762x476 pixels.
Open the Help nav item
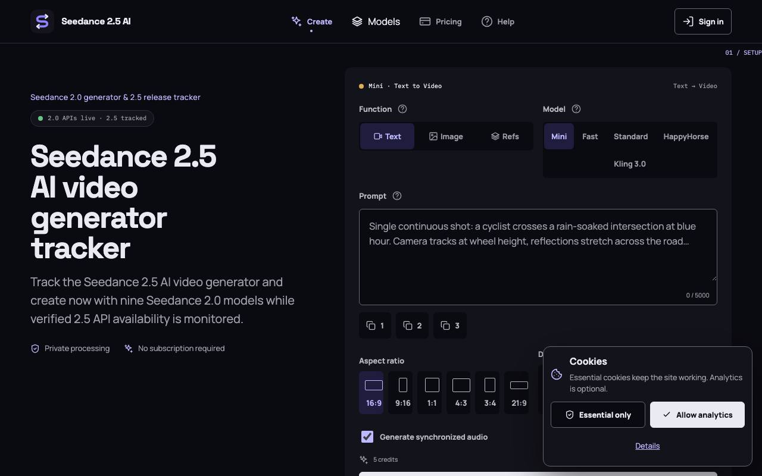click(498, 21)
